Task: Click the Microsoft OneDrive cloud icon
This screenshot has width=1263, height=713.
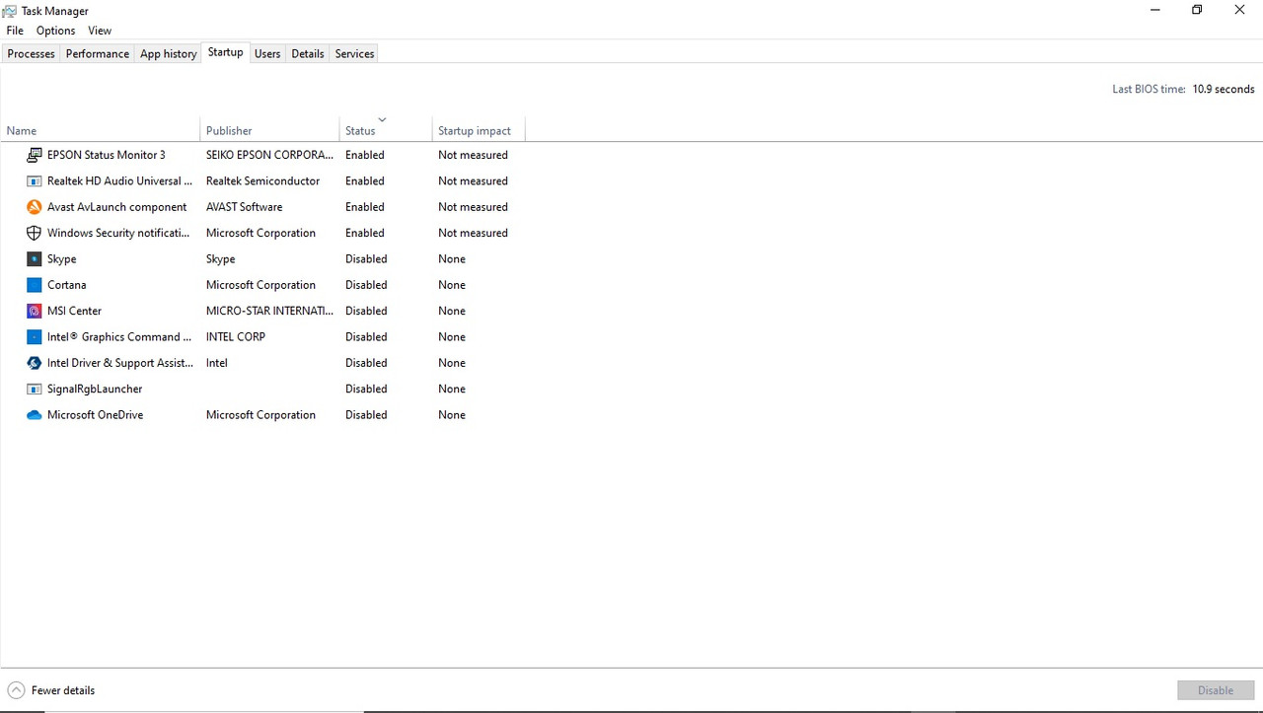Action: [35, 415]
